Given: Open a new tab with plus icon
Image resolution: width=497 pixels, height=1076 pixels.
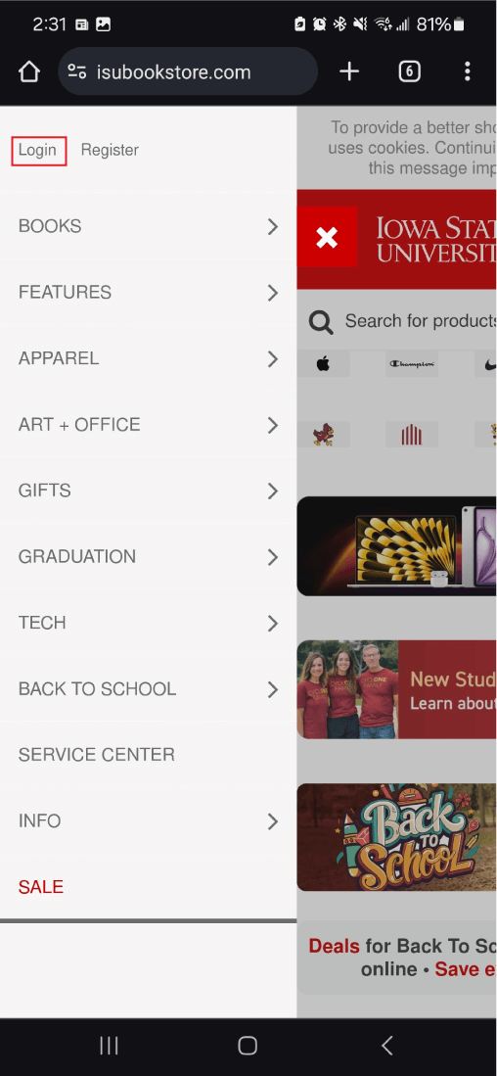Looking at the screenshot, I should pyautogui.click(x=349, y=71).
